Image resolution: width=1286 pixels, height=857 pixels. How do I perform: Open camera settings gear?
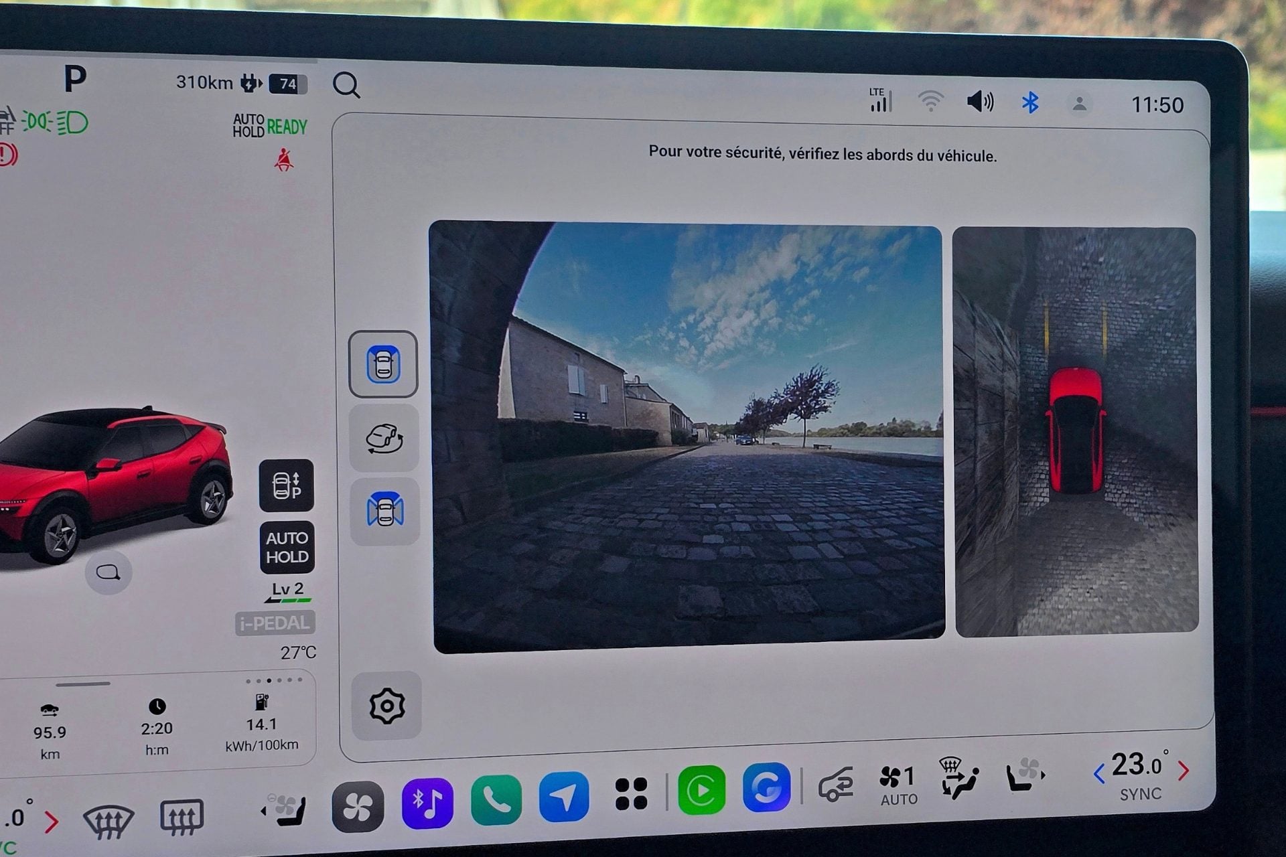click(386, 706)
